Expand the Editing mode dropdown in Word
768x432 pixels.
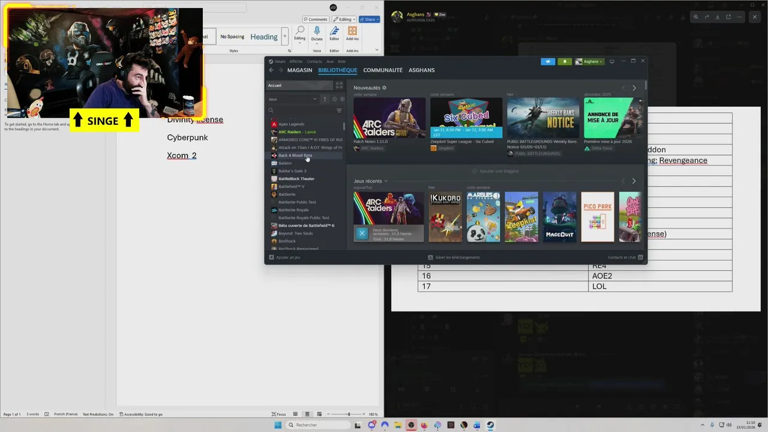[344, 19]
